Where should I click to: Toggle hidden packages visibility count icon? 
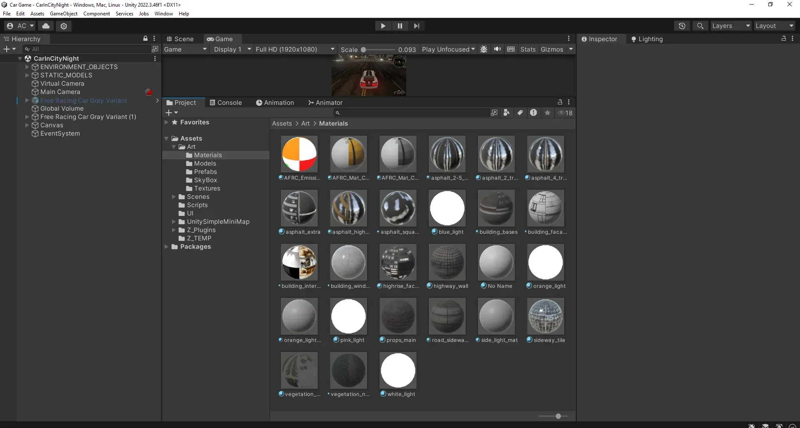565,113
